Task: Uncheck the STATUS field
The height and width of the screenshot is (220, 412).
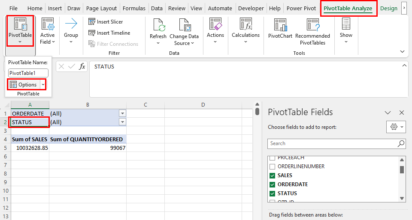Action: point(273,193)
